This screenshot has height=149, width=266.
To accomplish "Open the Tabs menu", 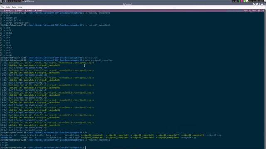I will pyautogui.click(x=14, y=7).
